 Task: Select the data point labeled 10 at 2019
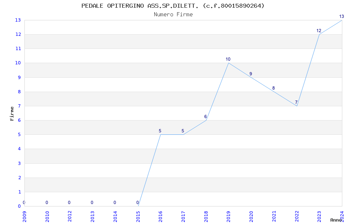click(229, 63)
